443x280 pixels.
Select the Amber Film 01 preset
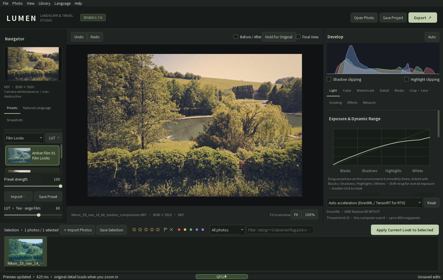pos(32,155)
